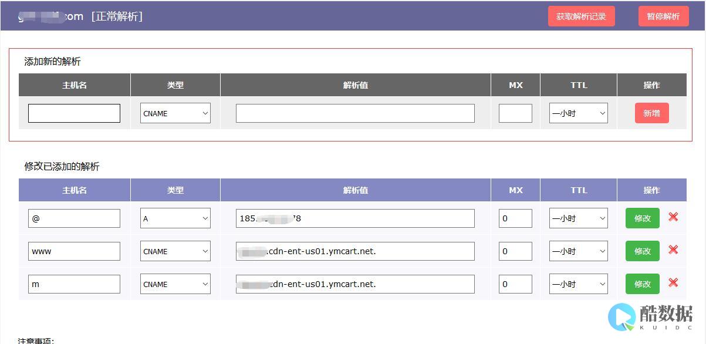Open TTL dropdown in new record row
The image size is (706, 344).
[578, 113]
